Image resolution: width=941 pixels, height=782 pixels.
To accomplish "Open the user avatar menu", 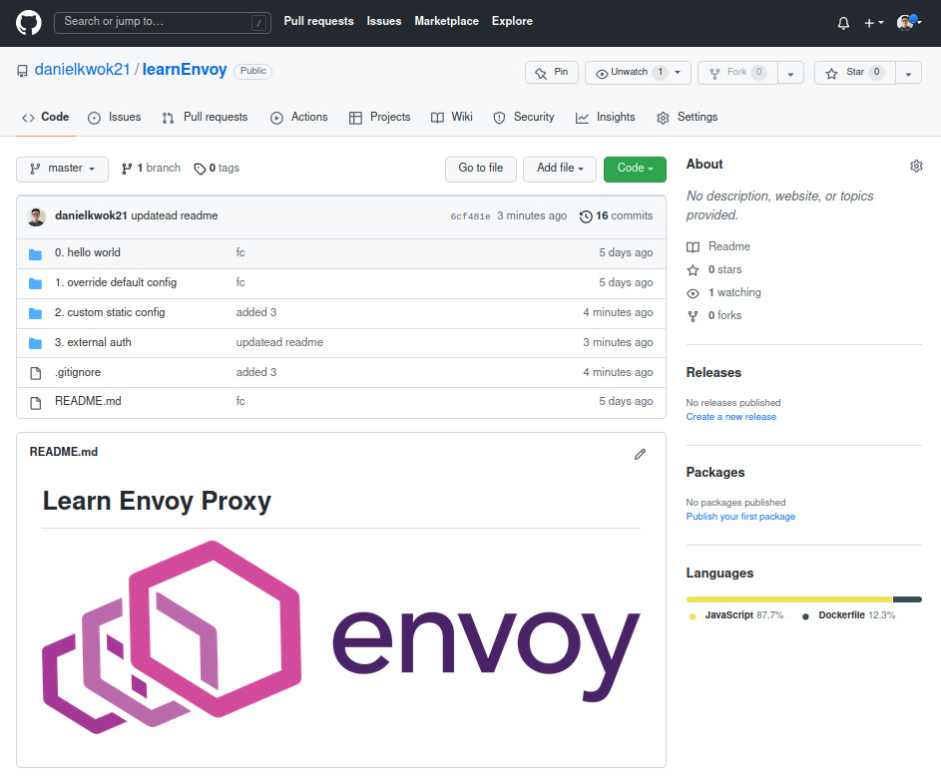I will pyautogui.click(x=909, y=23).
